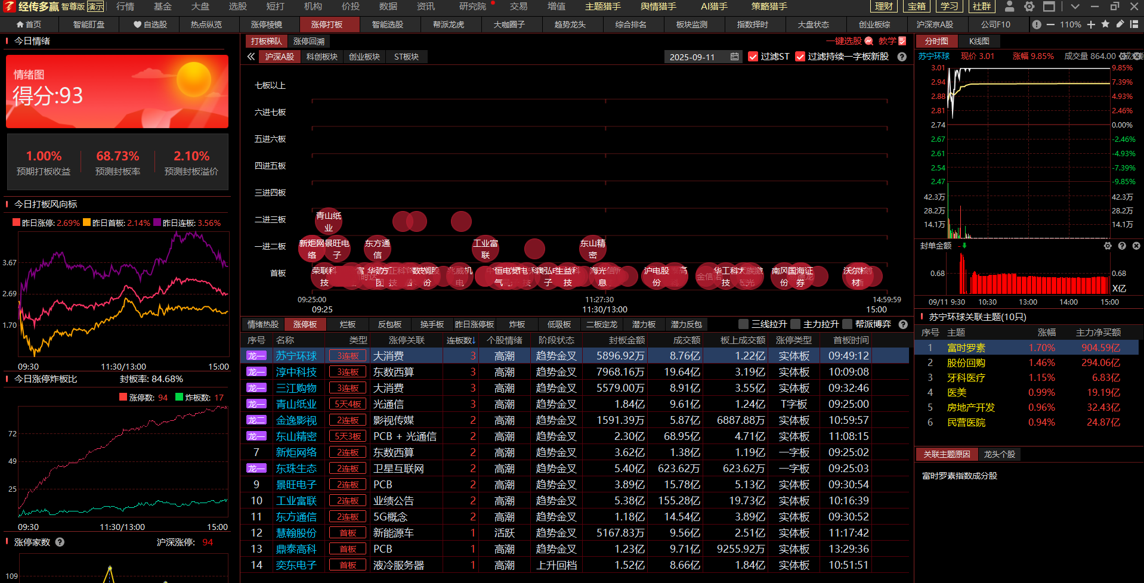Sort table by 封板金额 column
The width and height of the screenshot is (1144, 583).
[627, 340]
